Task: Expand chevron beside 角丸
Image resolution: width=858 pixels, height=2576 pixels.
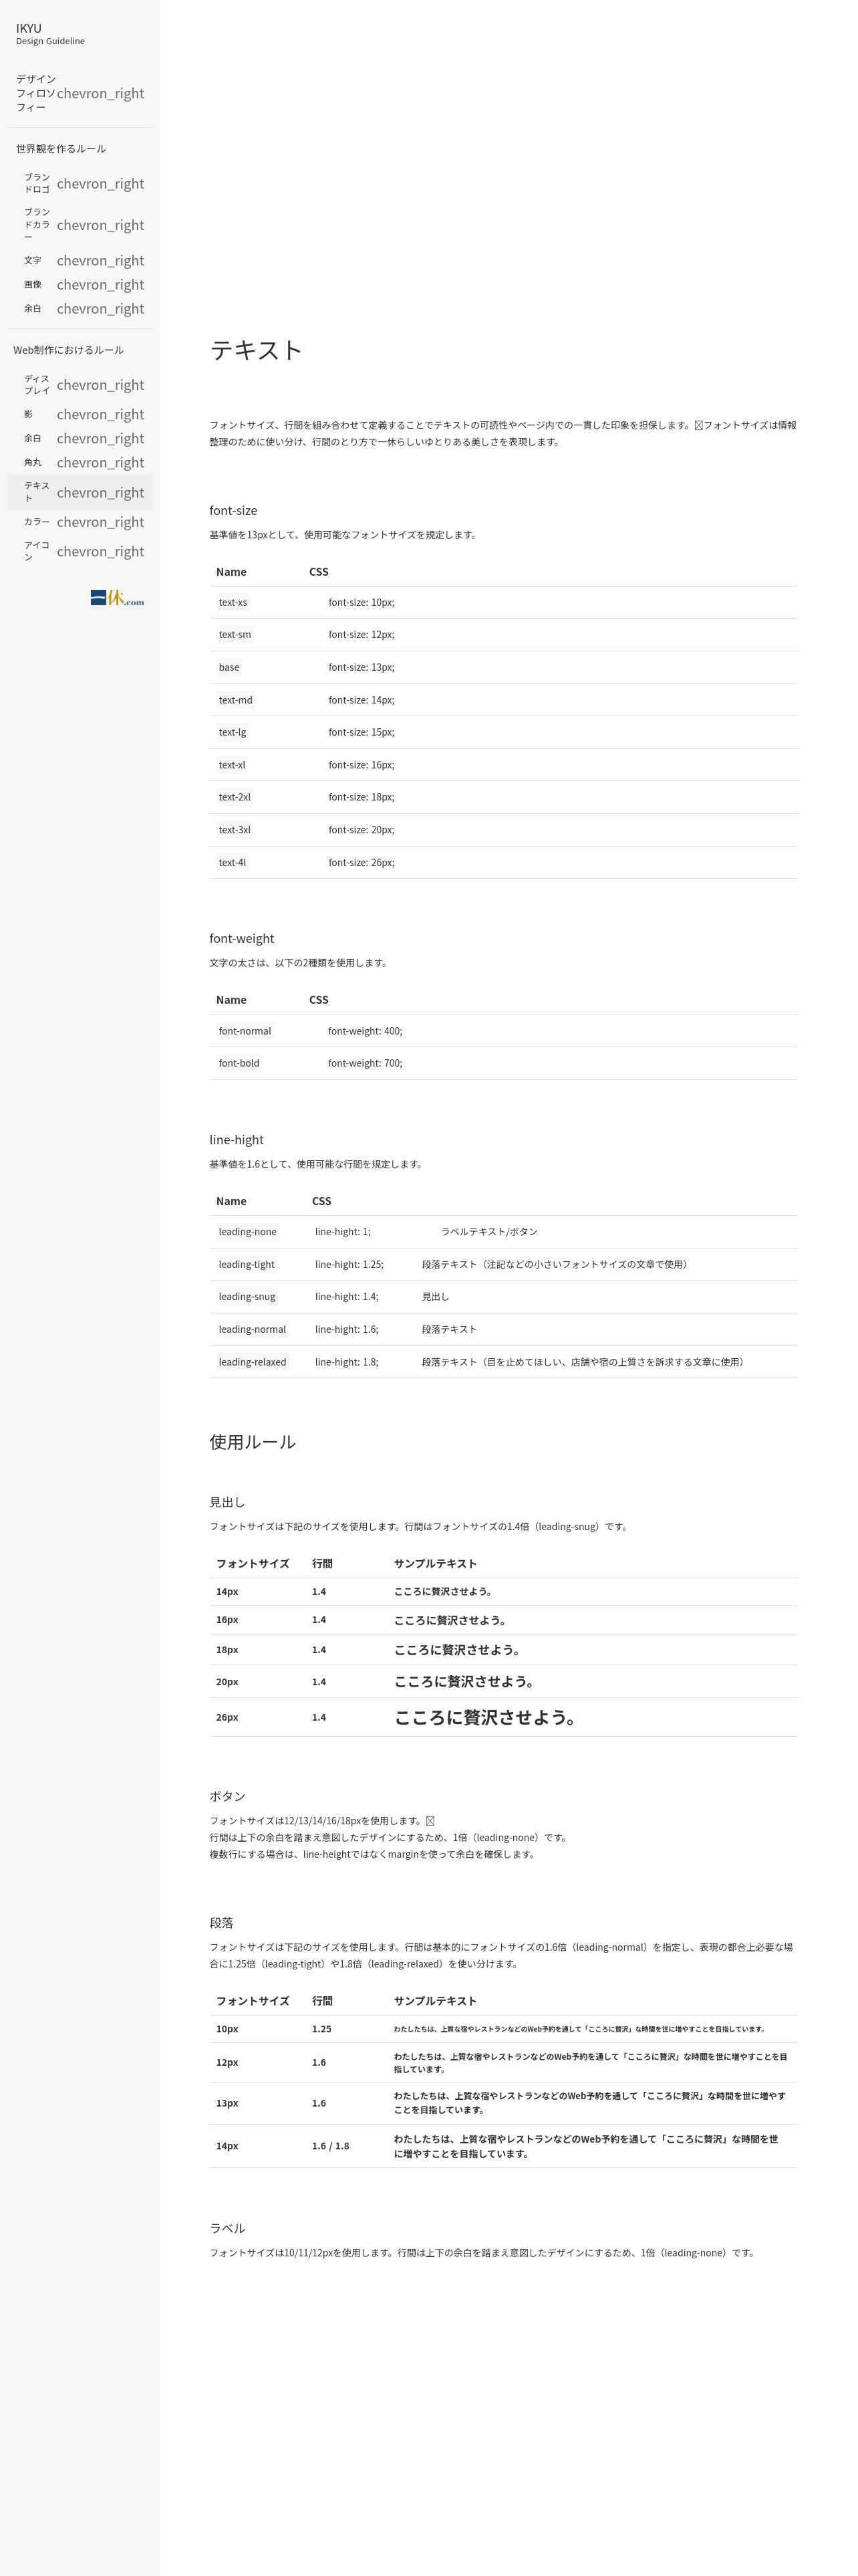Action: tap(100, 463)
